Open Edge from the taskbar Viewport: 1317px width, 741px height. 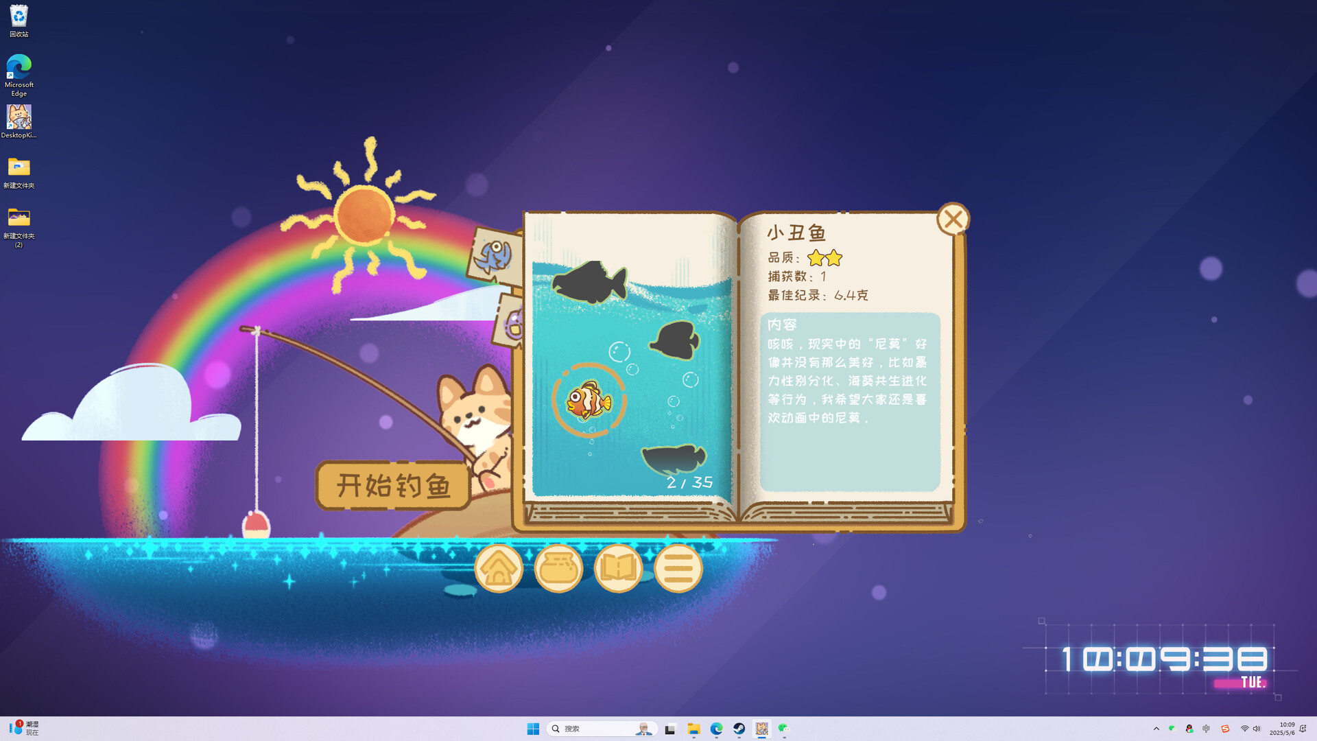point(716,729)
